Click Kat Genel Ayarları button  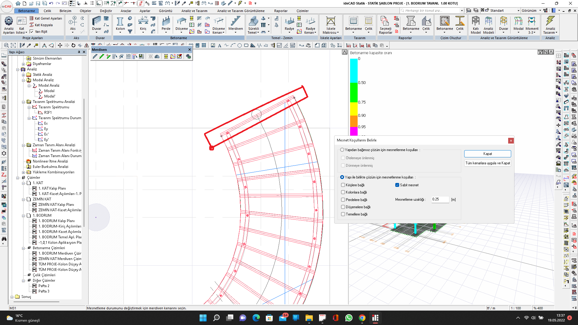46,18
